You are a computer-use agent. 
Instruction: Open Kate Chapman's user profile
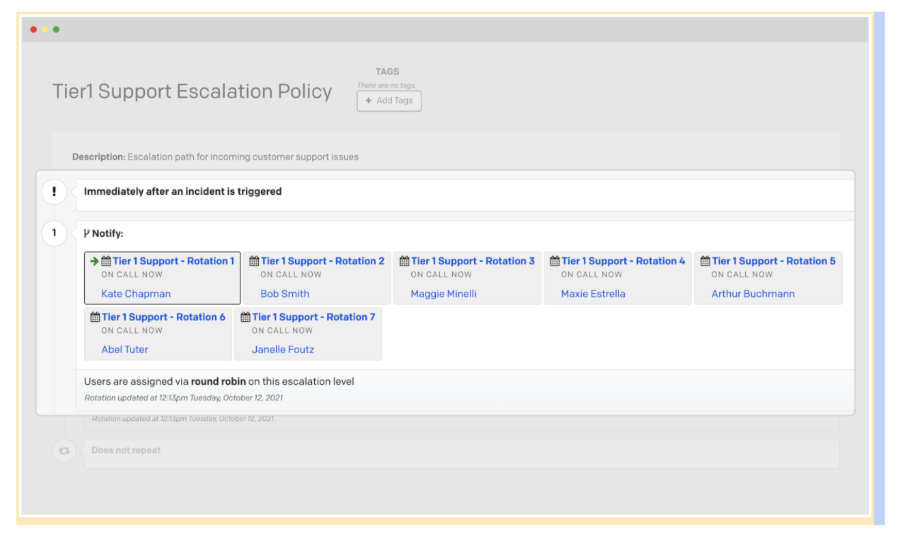136,294
